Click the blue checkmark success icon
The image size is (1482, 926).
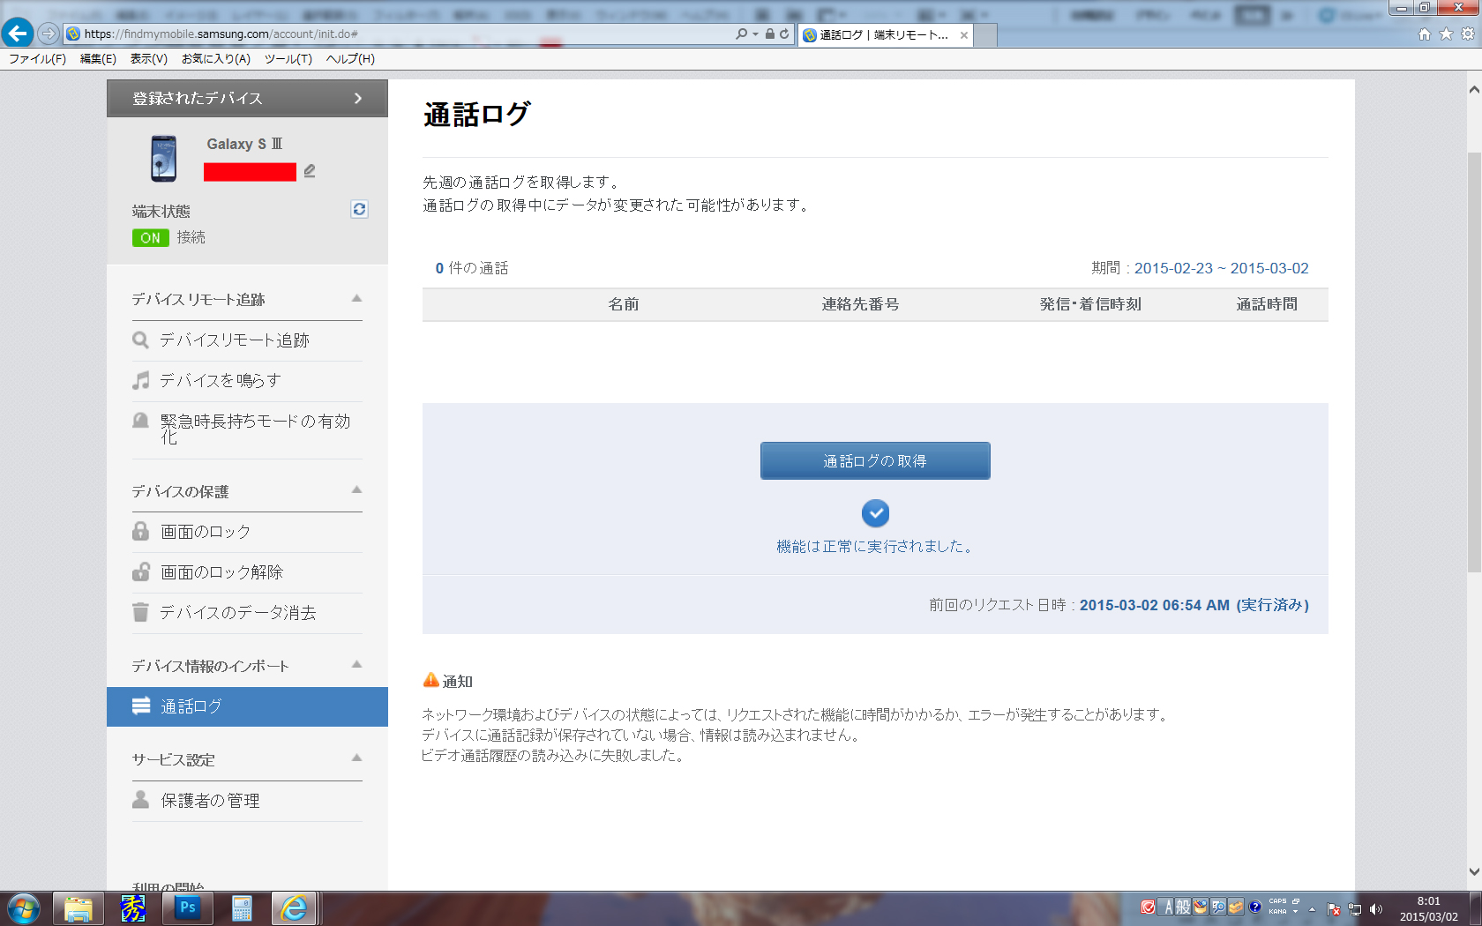(x=875, y=513)
